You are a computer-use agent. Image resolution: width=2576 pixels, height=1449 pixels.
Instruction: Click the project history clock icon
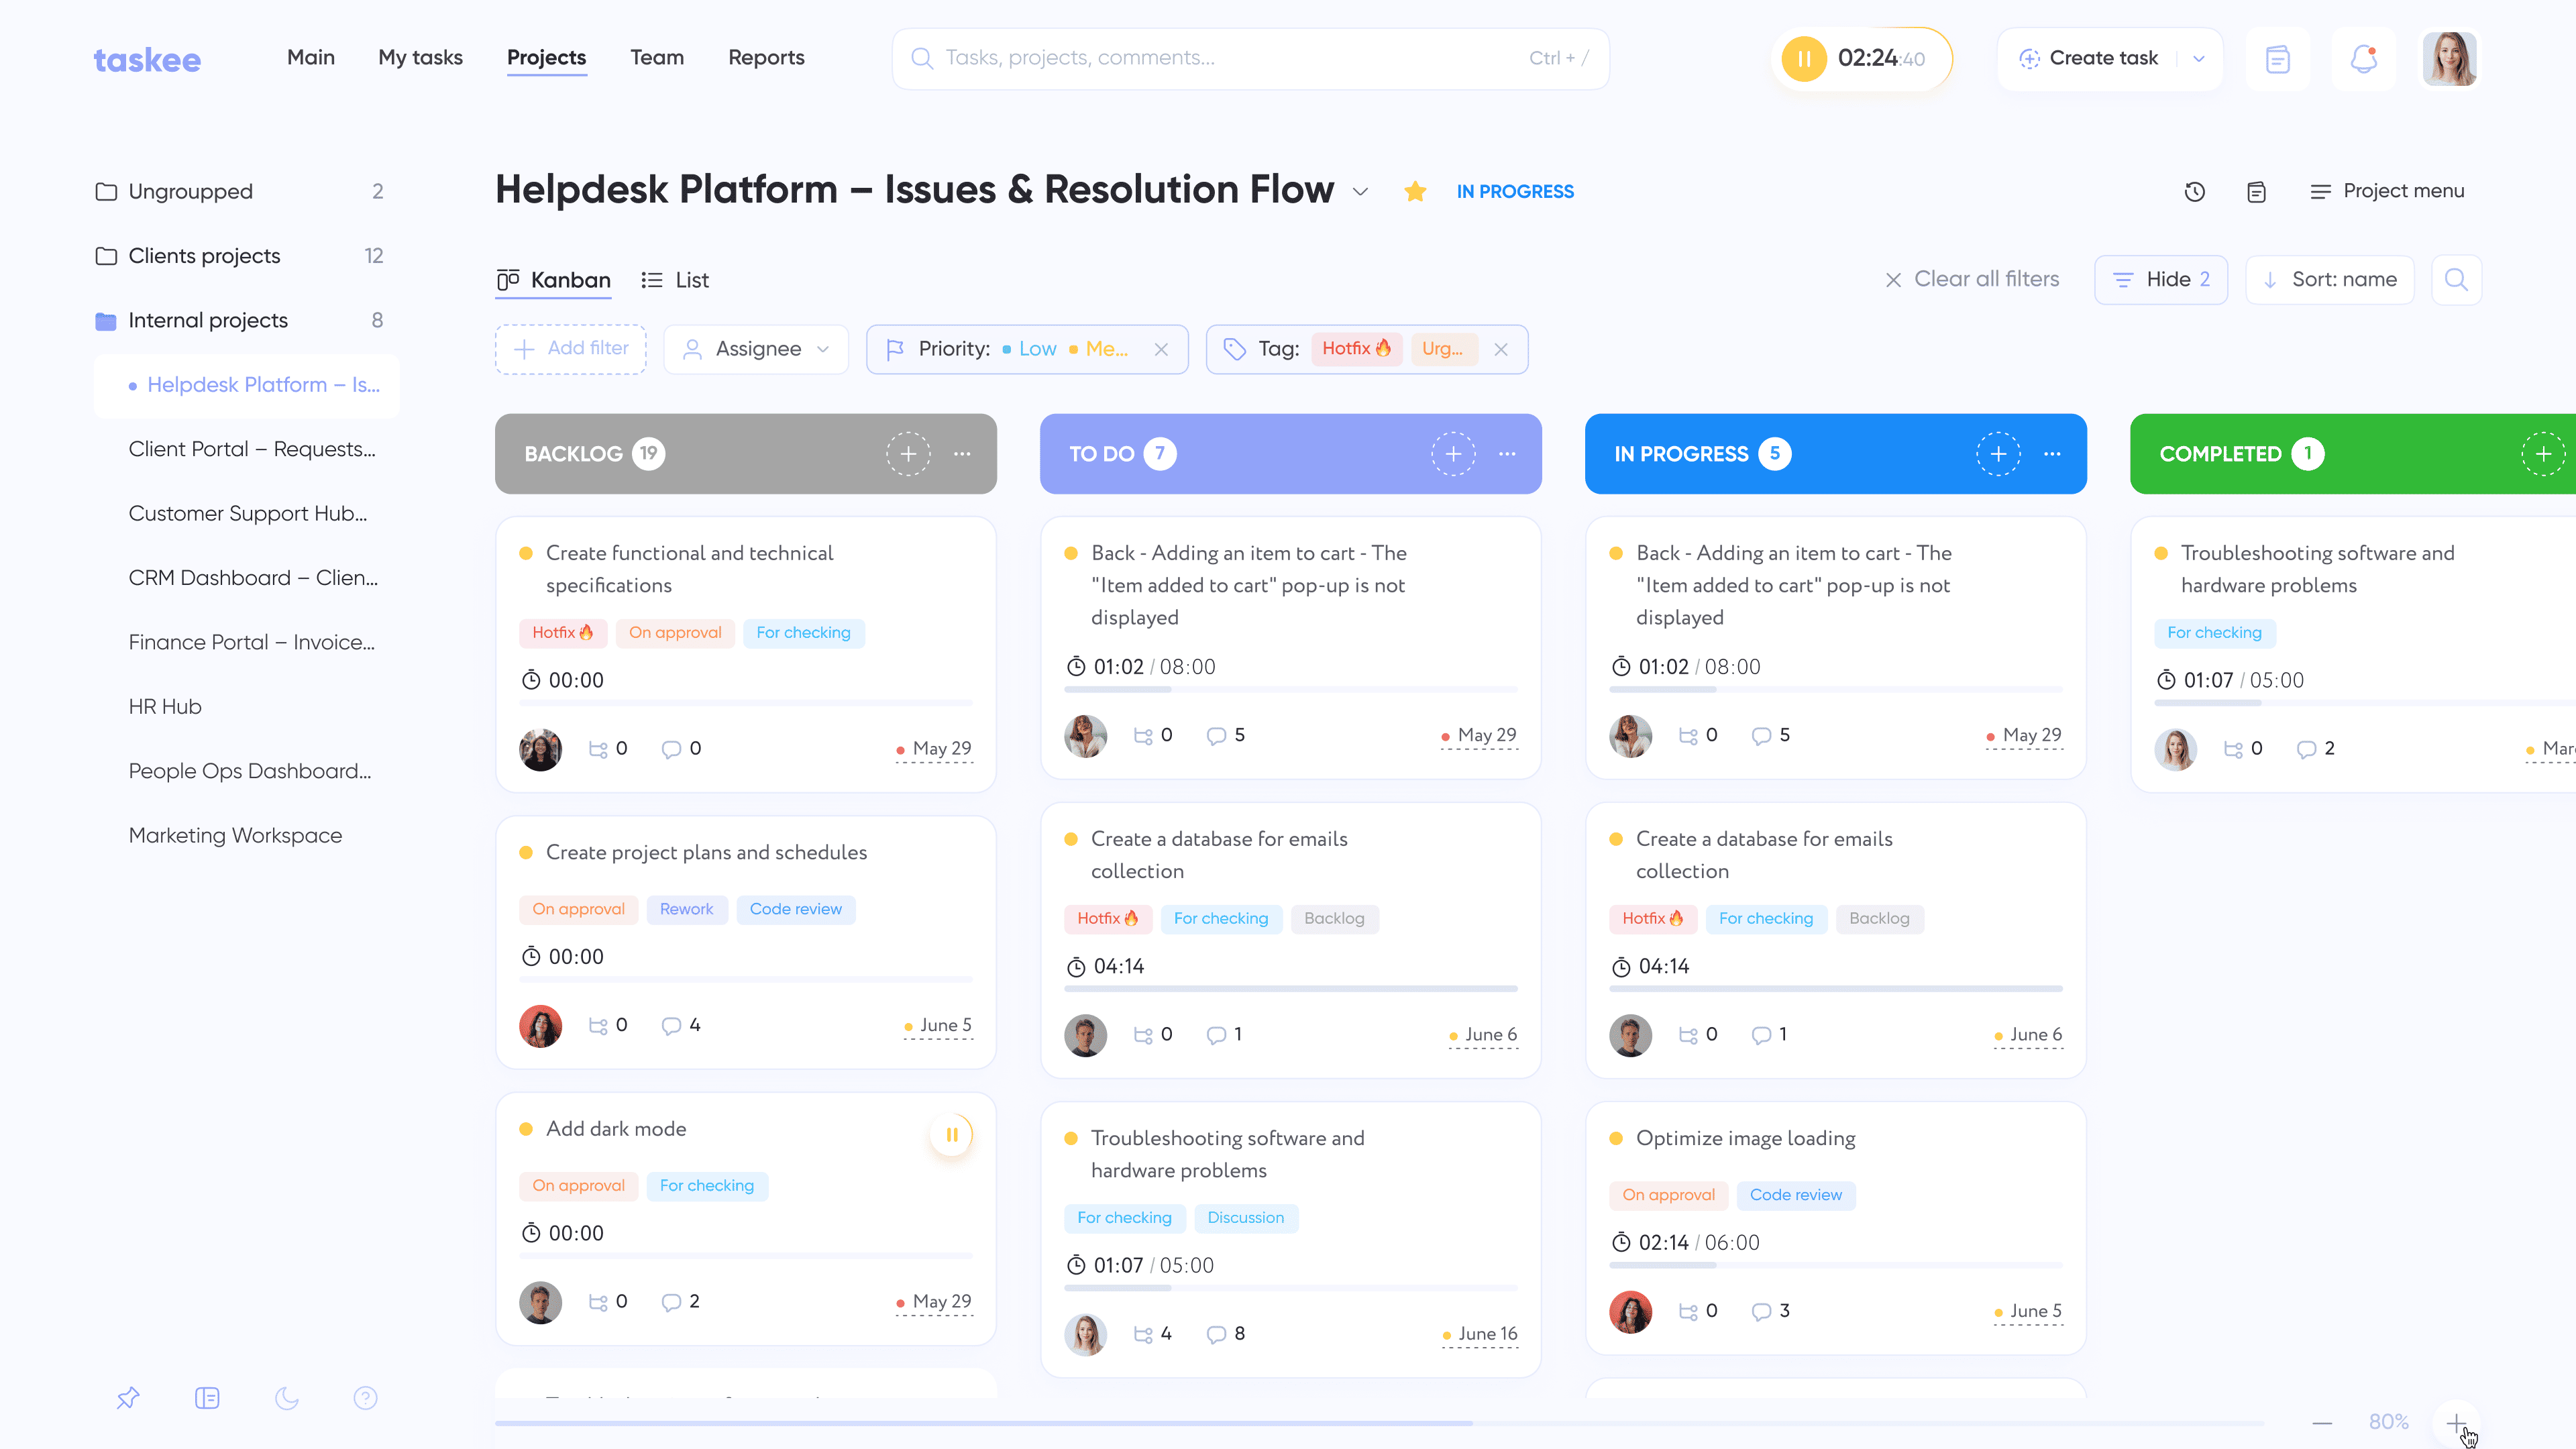[x=2194, y=192]
